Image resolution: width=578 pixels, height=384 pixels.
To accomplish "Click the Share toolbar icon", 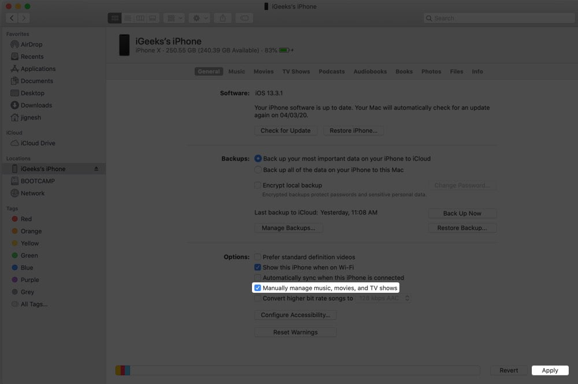I will [x=223, y=18].
